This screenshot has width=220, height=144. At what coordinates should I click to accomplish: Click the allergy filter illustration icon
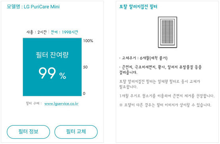pyautogui.click(x=167, y=32)
